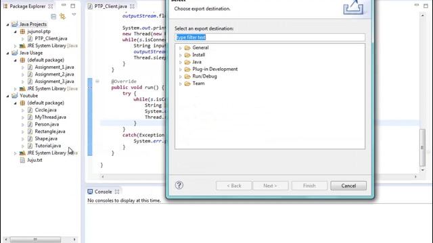This screenshot has width=433, height=243.
Task: Open Package Explorer view menu arrow
Action: click(74, 15)
